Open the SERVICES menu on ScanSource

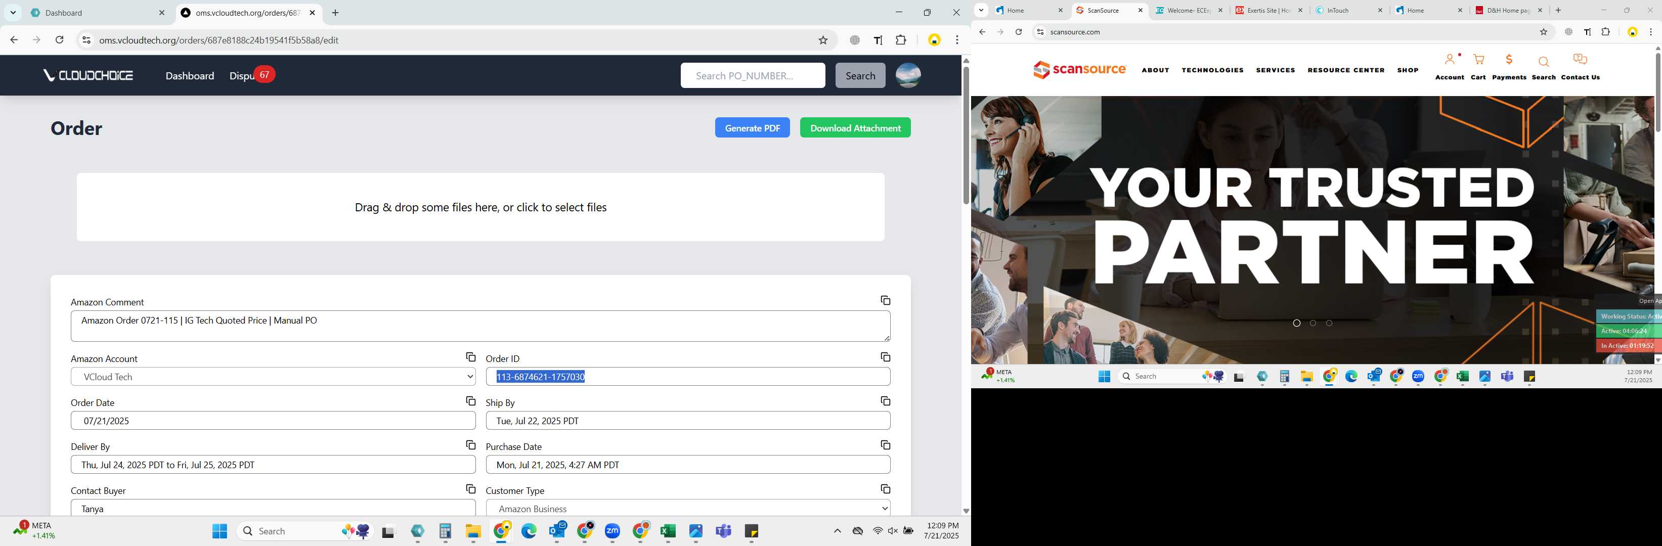click(x=1275, y=70)
